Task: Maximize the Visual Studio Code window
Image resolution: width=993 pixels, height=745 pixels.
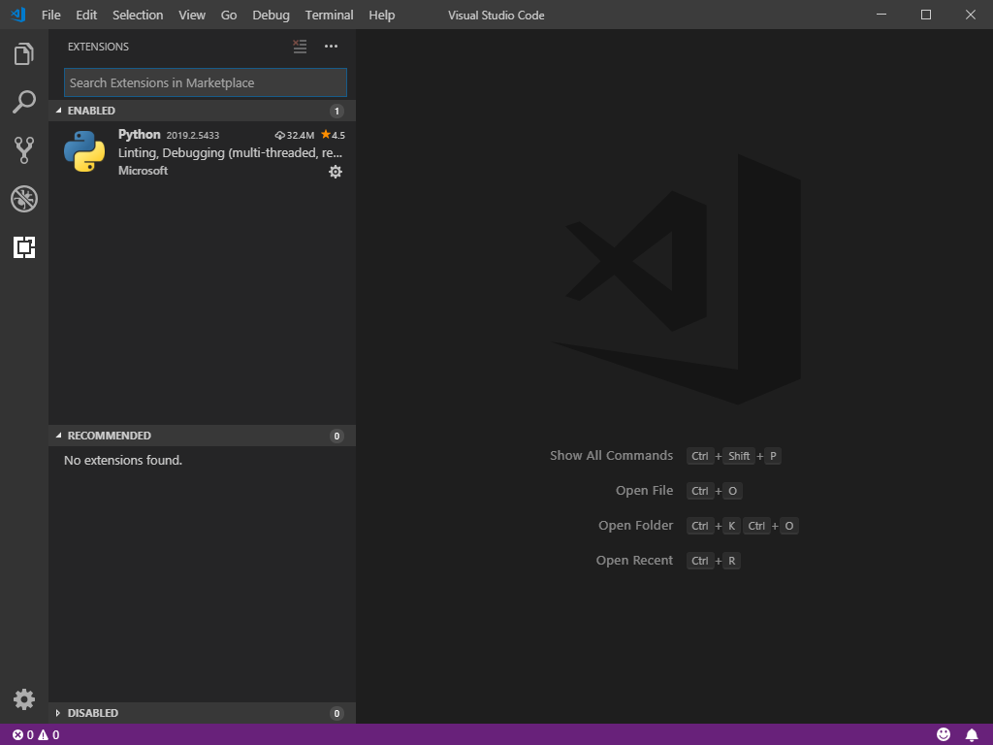Action: (926, 15)
